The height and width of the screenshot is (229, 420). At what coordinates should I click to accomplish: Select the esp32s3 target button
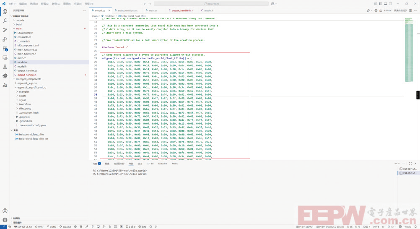[65, 226]
